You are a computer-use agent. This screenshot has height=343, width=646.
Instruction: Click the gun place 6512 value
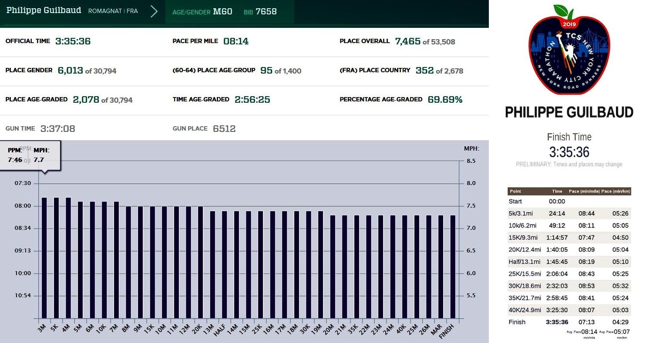pos(224,129)
